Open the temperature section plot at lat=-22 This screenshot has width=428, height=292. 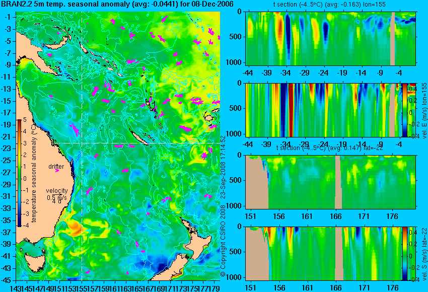331,182
